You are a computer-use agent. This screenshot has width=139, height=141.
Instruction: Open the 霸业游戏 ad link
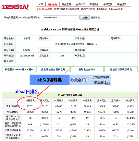[x=100, y=82]
